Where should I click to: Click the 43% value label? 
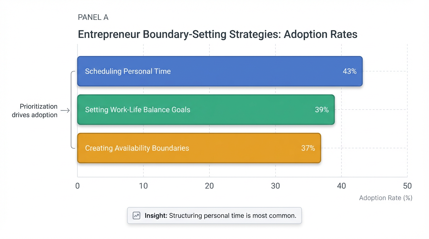pos(349,71)
